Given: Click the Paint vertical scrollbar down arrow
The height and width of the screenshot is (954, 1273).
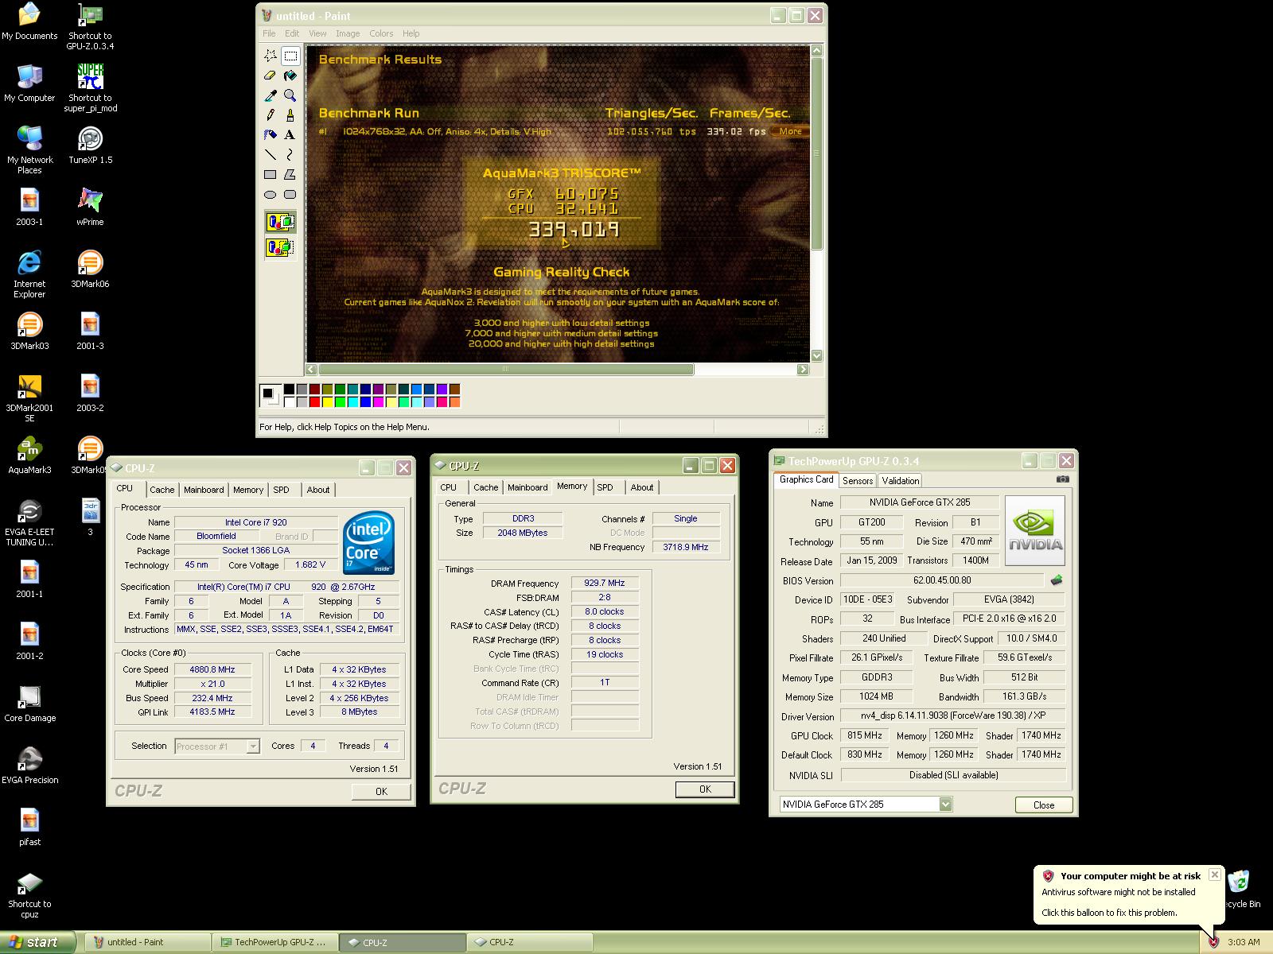Looking at the screenshot, I should click(x=816, y=355).
